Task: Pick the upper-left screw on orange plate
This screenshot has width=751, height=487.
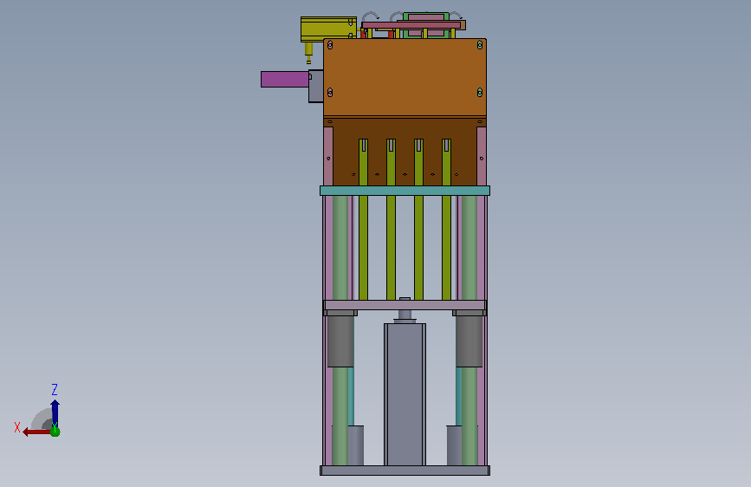Action: [x=330, y=45]
